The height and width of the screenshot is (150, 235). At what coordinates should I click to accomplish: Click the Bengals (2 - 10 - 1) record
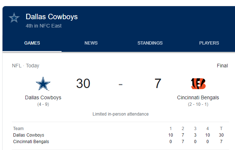click(198, 104)
